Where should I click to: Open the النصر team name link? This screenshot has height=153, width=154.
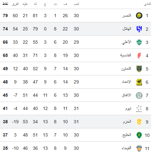(x=127, y=16)
